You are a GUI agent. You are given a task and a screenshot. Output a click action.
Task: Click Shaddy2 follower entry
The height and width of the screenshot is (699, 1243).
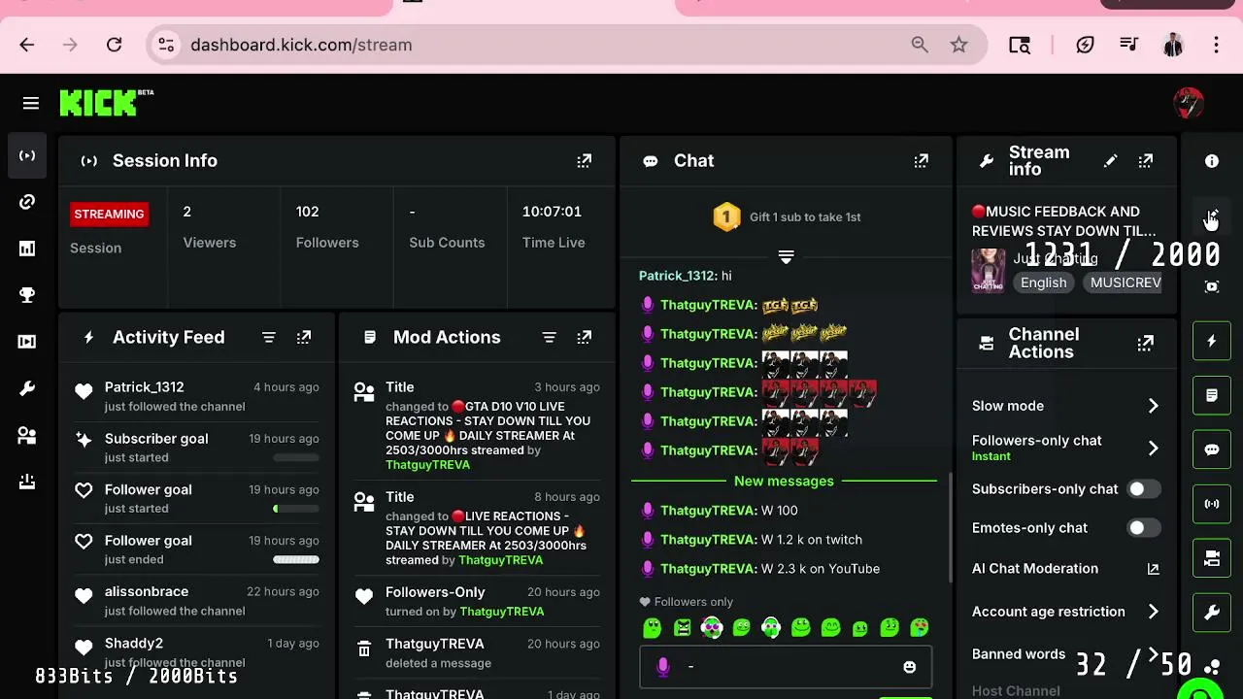pos(198,651)
